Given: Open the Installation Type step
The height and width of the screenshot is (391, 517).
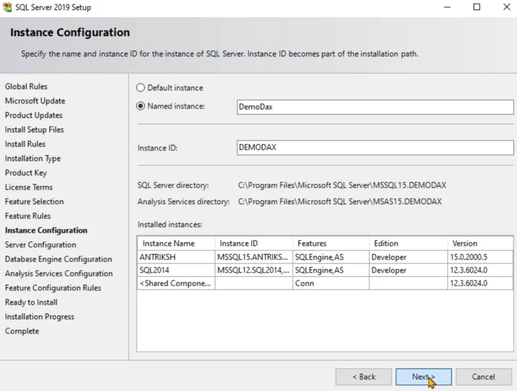Looking at the screenshot, I should (x=33, y=159).
